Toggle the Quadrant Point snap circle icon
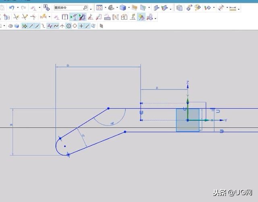Viewport: 258px width, 202px height. pos(75,26)
